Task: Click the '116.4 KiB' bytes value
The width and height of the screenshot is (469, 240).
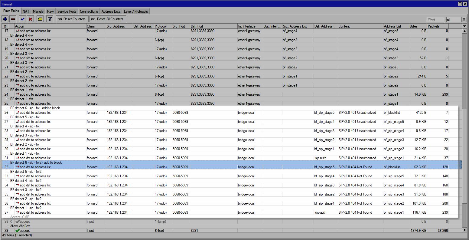Action: pyautogui.click(x=419, y=212)
